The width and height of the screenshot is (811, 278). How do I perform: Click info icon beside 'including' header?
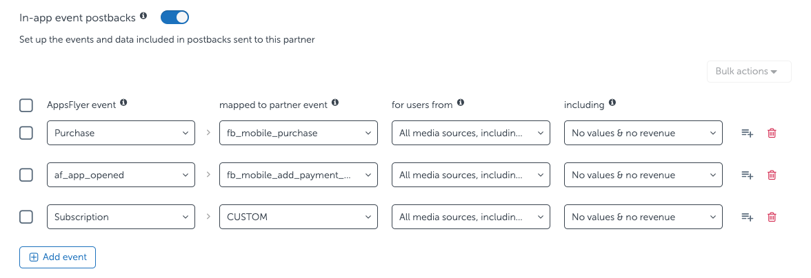(612, 103)
